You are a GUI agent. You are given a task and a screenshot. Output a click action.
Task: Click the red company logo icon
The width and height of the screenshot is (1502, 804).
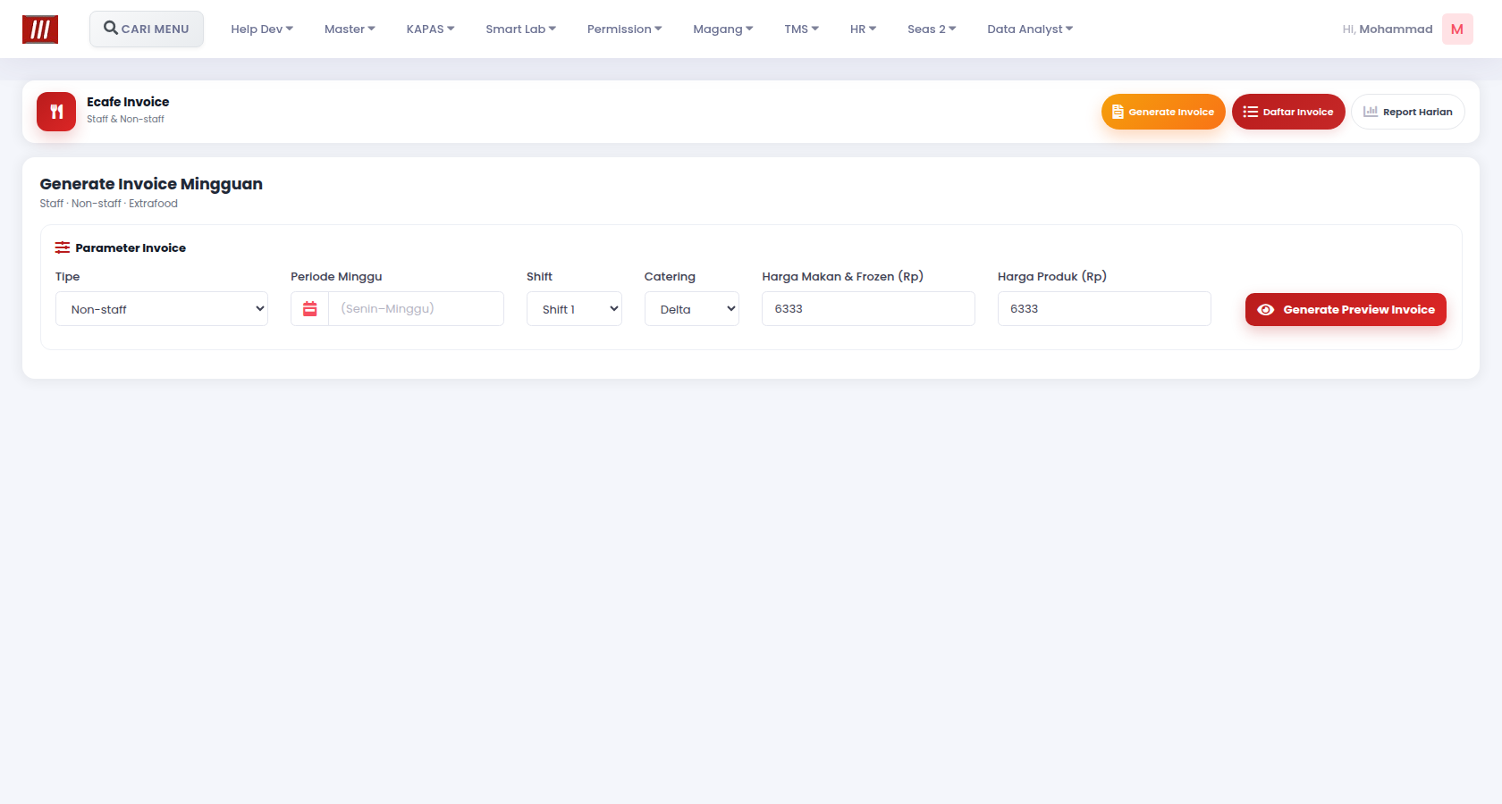(x=40, y=29)
